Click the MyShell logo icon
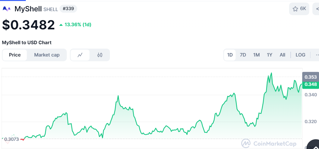The image size is (319, 149). click(6, 9)
